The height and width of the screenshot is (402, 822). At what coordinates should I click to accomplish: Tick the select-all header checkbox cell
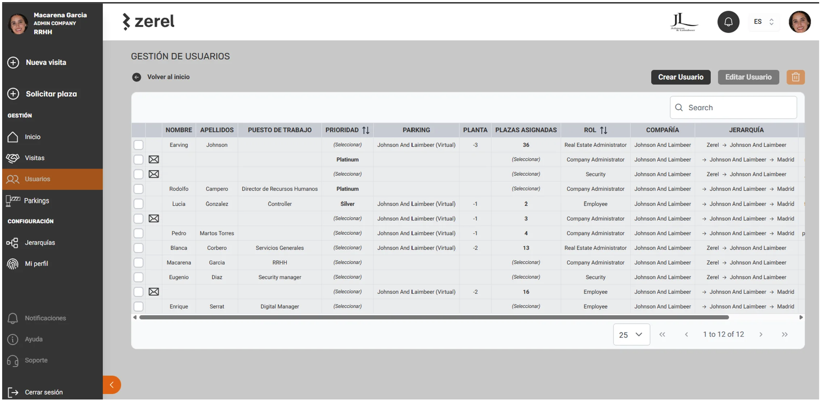[x=138, y=130]
